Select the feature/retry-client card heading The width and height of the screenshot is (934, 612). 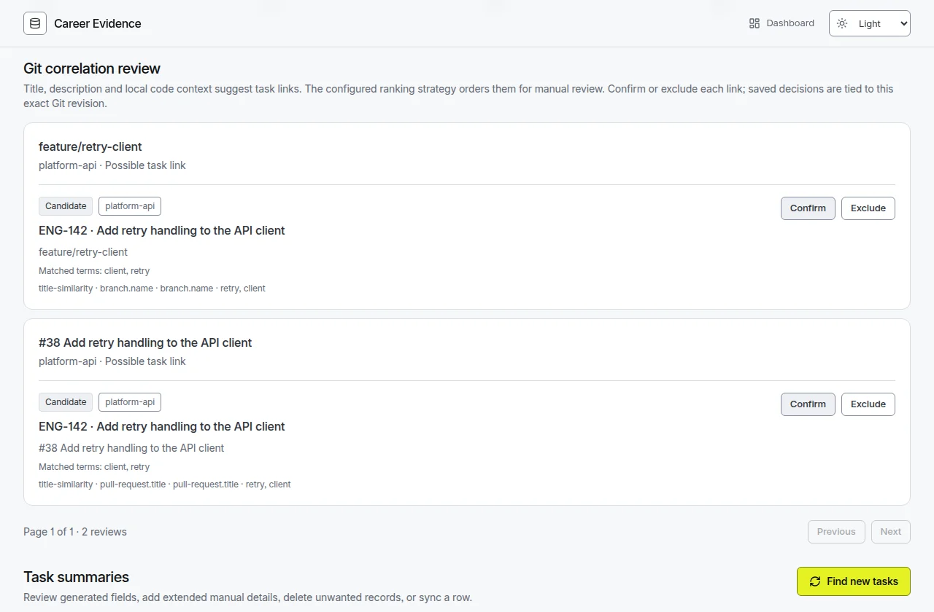90,146
